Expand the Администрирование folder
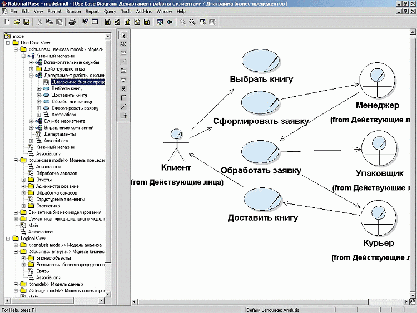 click(x=23, y=186)
